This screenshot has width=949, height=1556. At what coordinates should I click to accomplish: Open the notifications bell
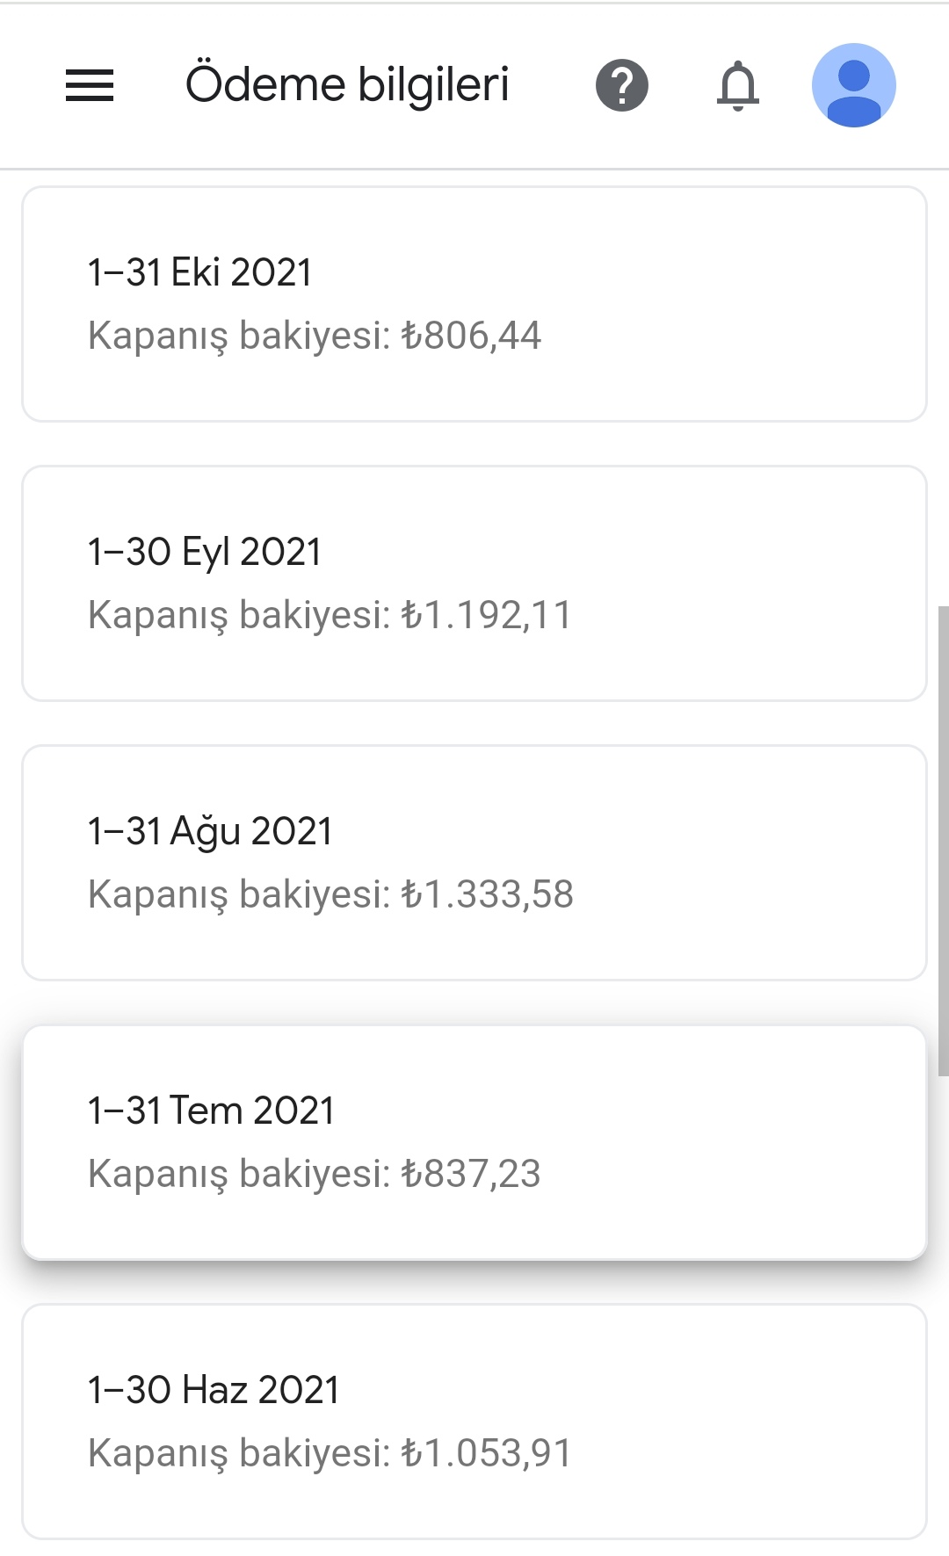738,85
